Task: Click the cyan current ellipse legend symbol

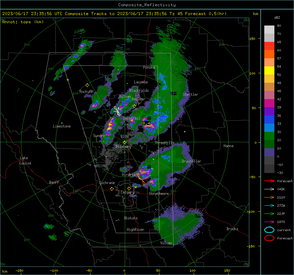Action: (269, 230)
